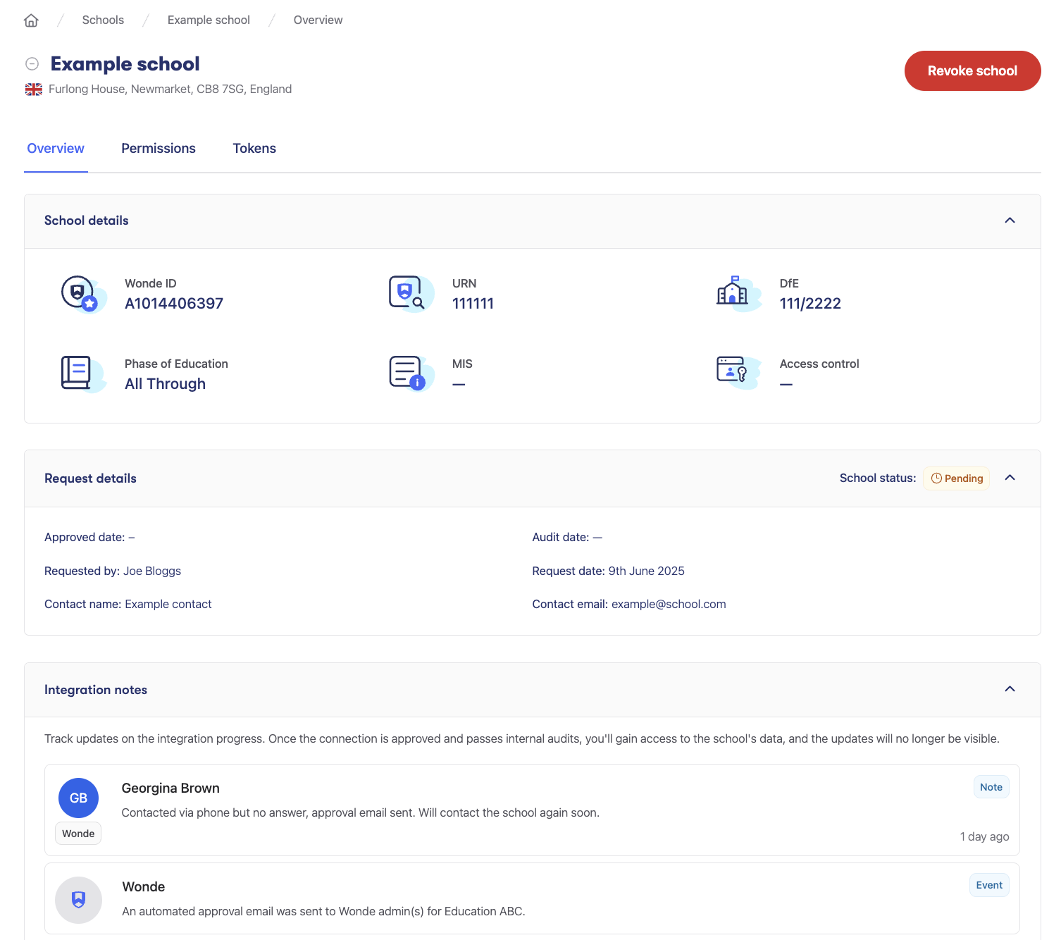Switch to the Permissions tab
Image resolution: width=1061 pixels, height=940 pixels.
tap(159, 149)
